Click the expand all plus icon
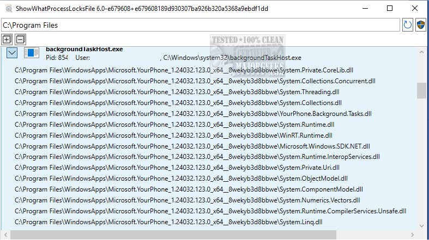This screenshot has width=429, height=240. click(x=7, y=39)
